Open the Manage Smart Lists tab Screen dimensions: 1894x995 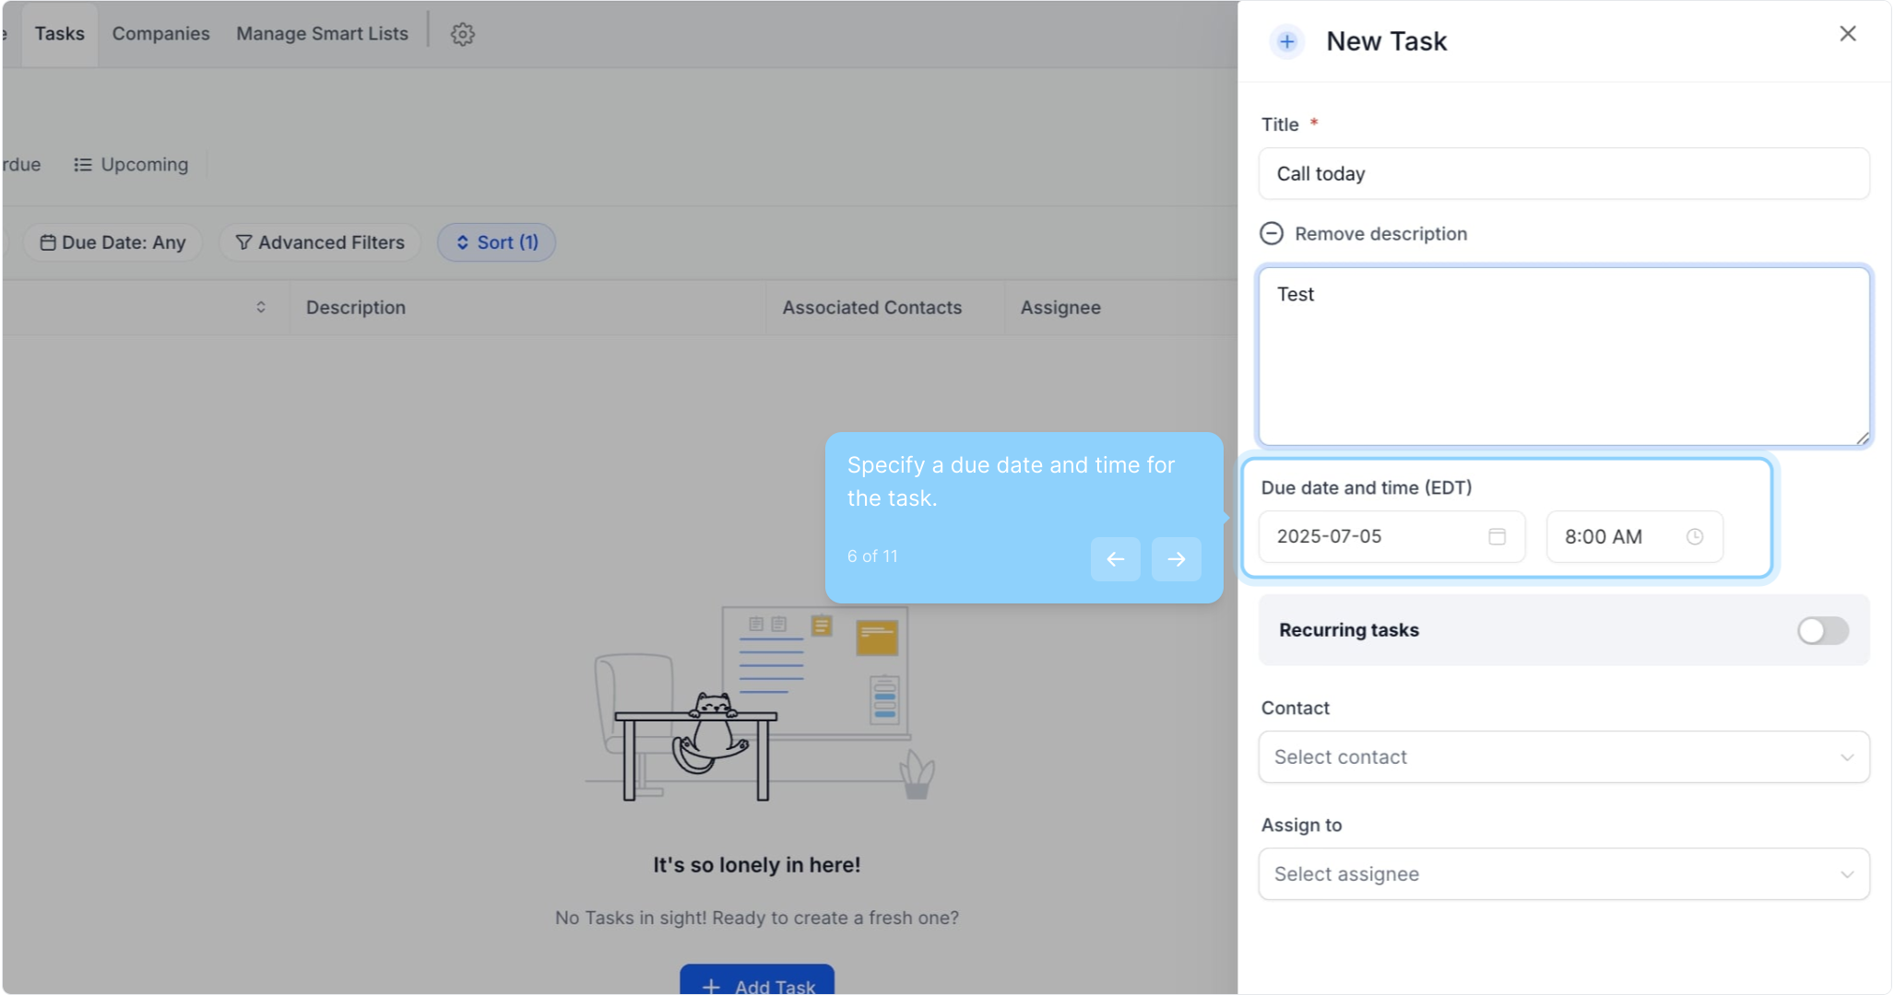(x=322, y=34)
